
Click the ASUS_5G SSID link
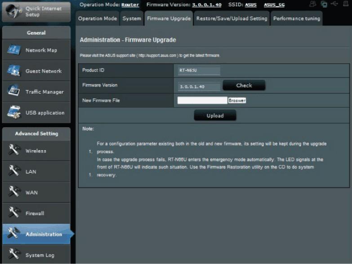(274, 4)
